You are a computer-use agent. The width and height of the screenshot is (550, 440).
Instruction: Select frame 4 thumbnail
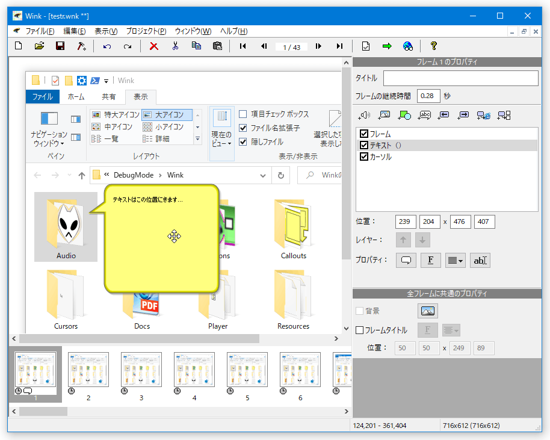click(x=194, y=370)
